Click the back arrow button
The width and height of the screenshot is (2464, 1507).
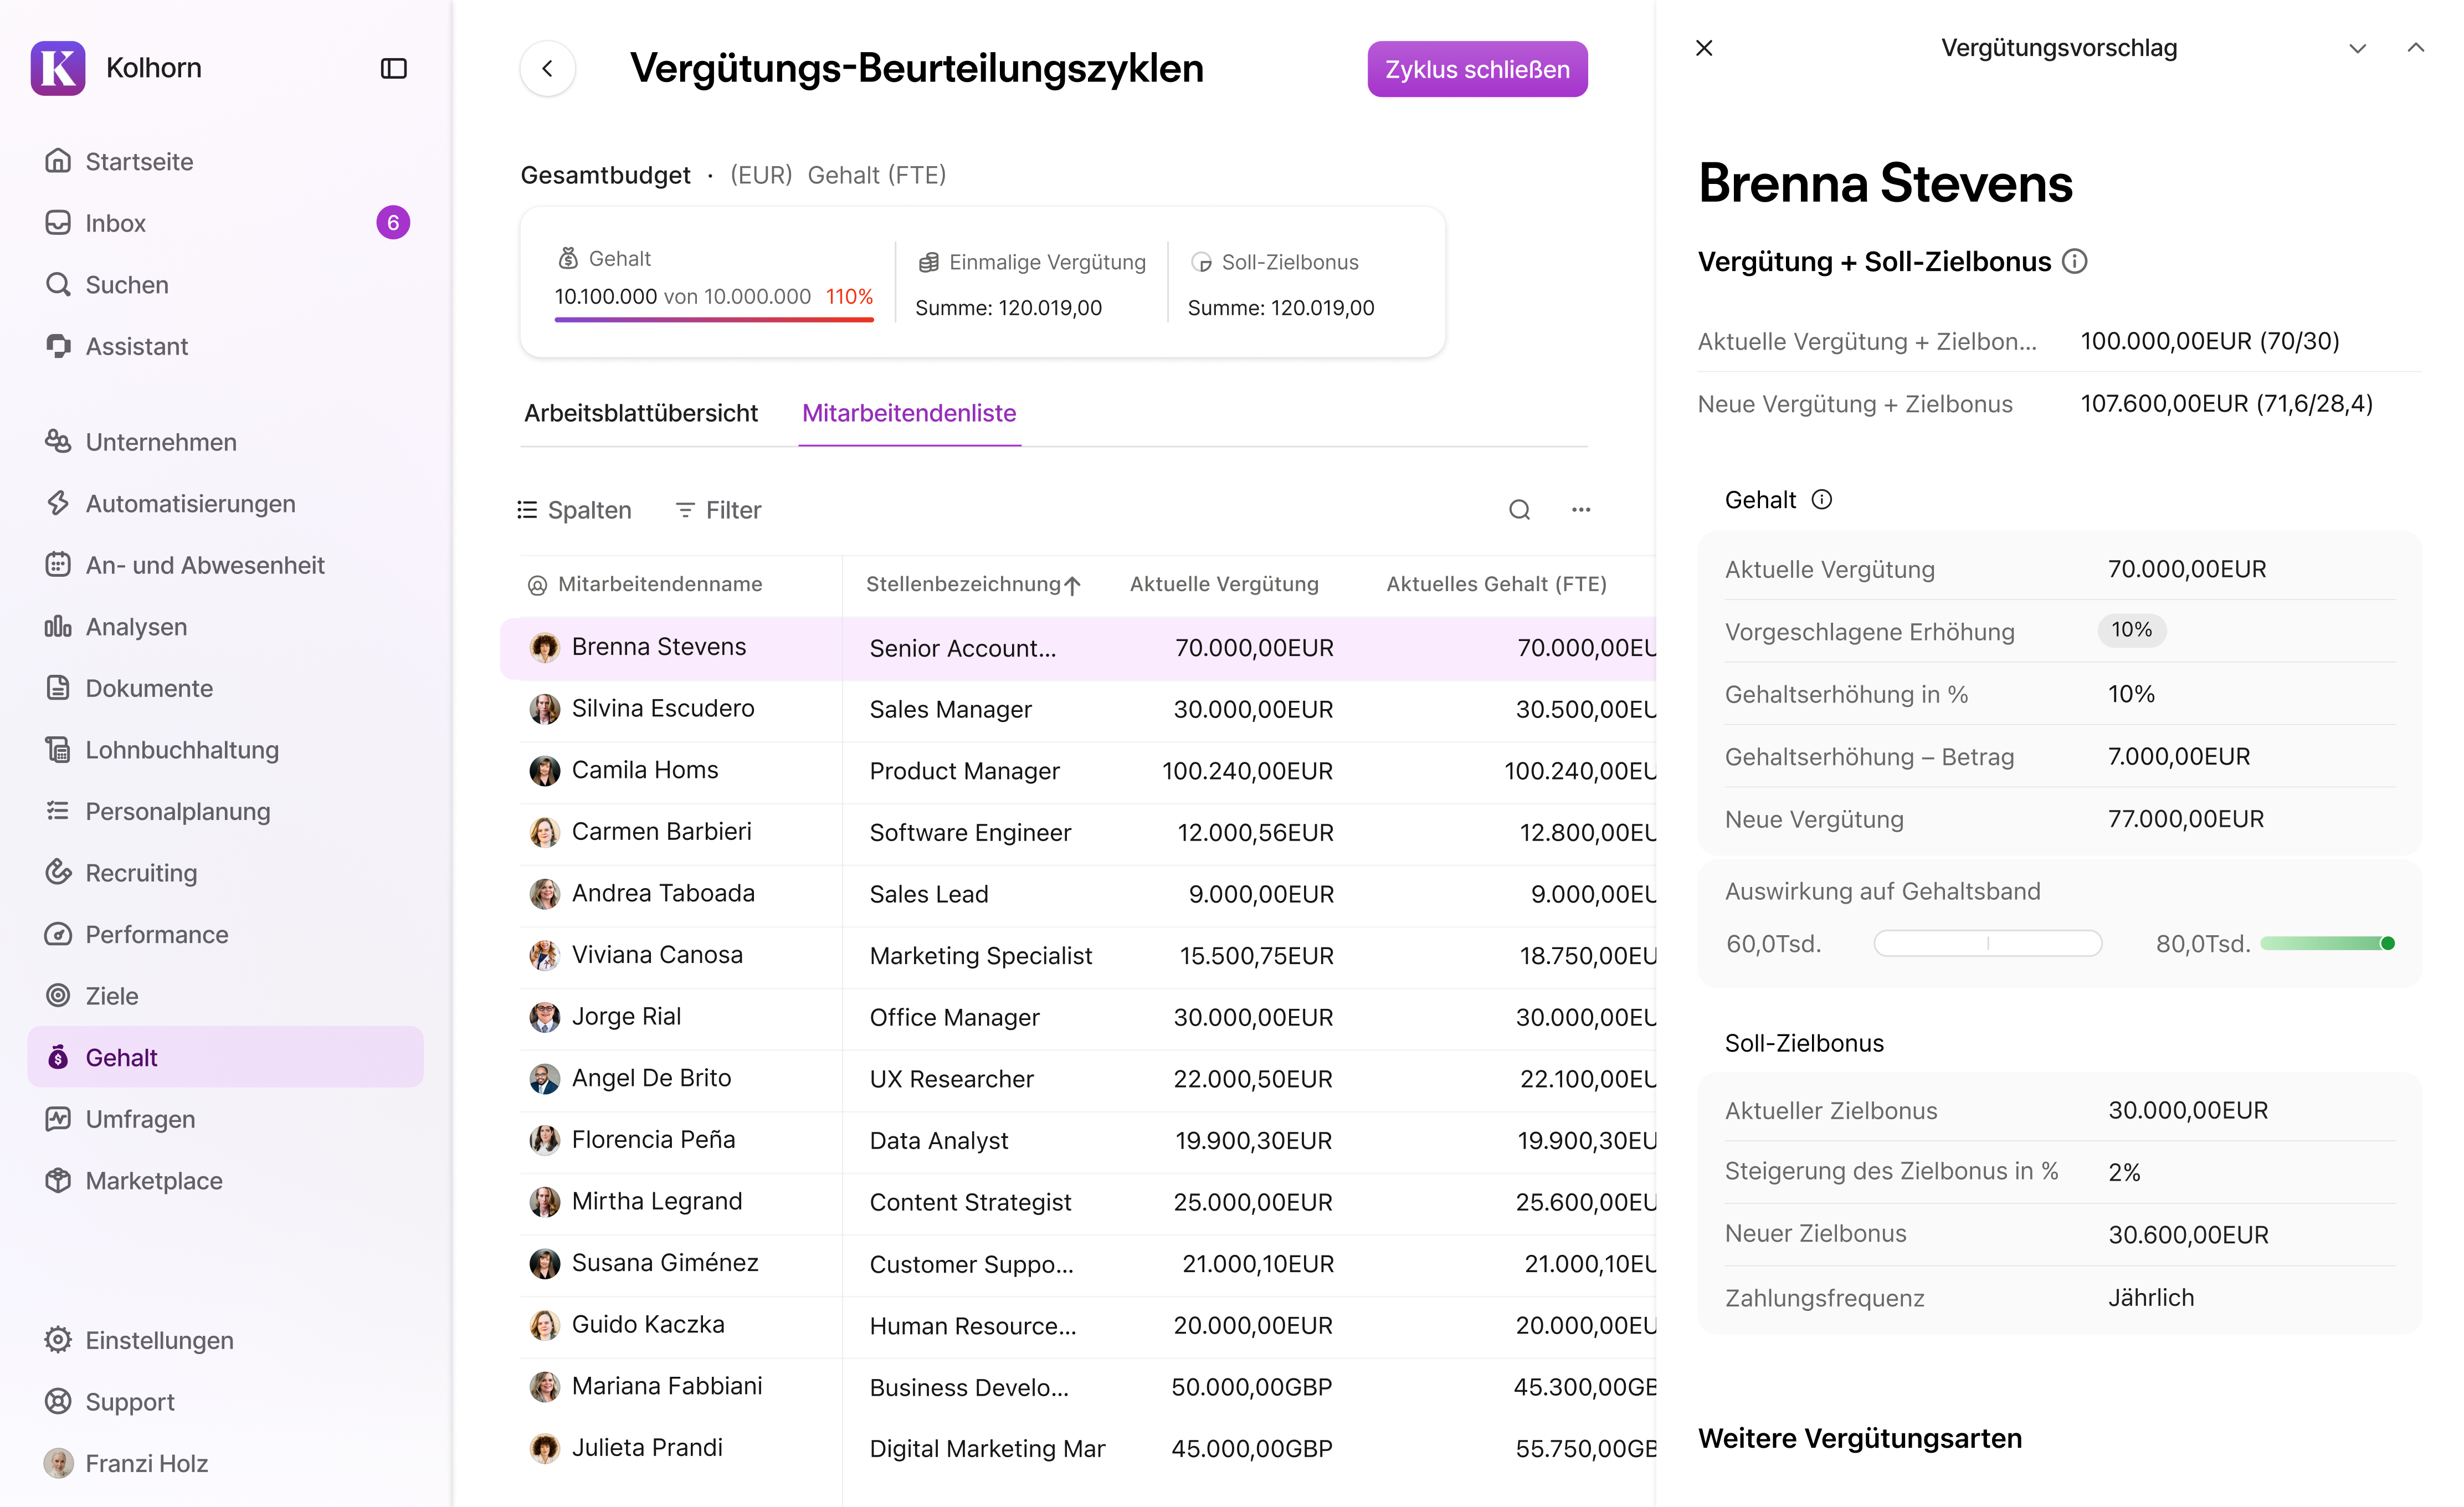(547, 68)
